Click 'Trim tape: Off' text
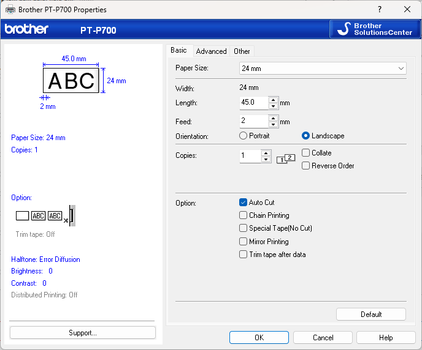 click(x=35, y=234)
